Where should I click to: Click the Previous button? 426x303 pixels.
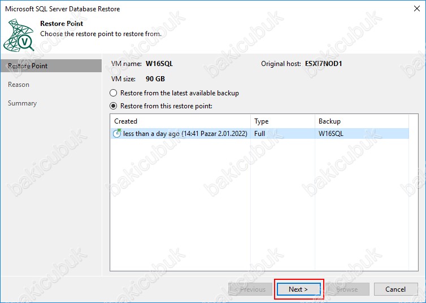point(250,289)
